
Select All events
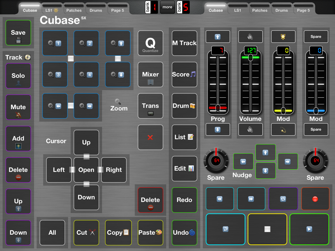click(x=52, y=233)
